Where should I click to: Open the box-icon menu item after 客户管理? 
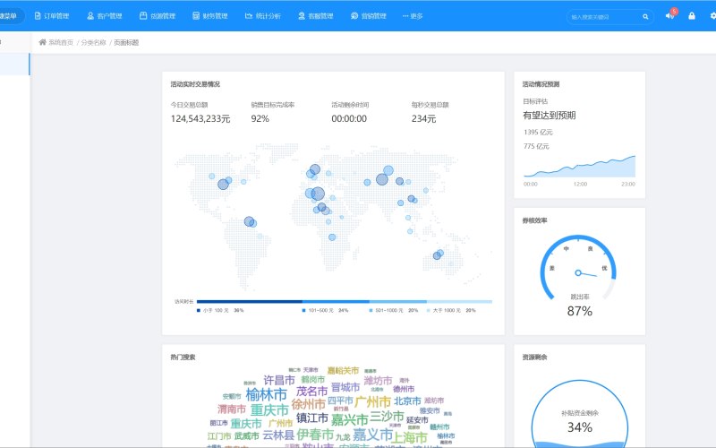(x=158, y=16)
